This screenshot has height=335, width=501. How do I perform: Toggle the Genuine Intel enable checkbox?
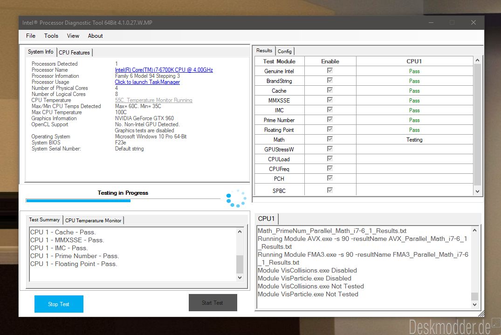pyautogui.click(x=330, y=70)
